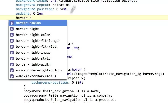Pick border-right-color suggestion

38,35
